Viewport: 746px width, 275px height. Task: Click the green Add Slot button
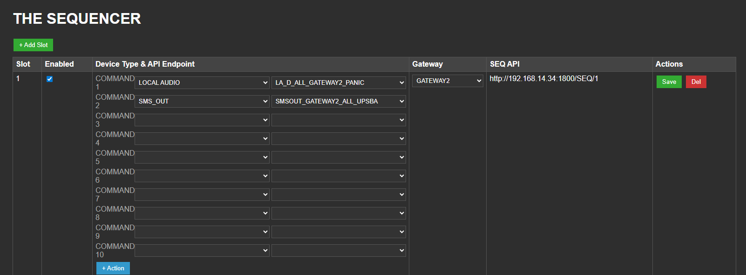click(33, 45)
